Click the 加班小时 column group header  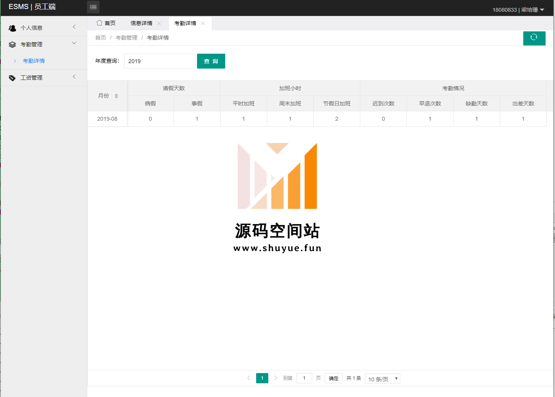pyautogui.click(x=290, y=89)
